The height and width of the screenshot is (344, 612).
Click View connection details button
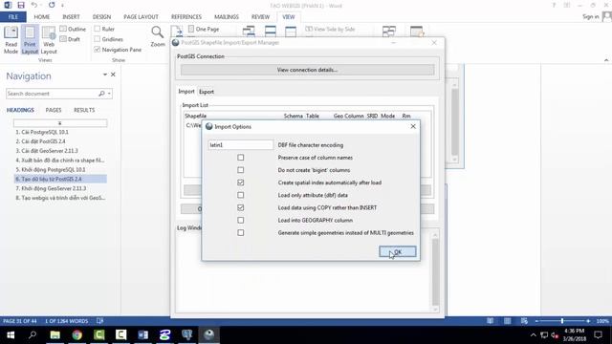pos(307,70)
